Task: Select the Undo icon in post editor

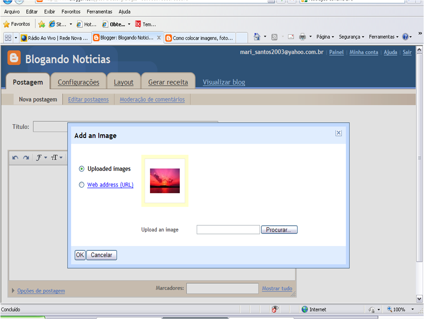Action: click(16, 157)
